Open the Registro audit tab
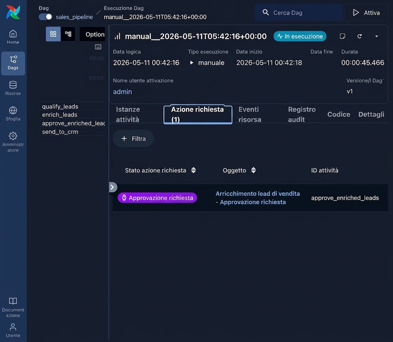 (302, 114)
